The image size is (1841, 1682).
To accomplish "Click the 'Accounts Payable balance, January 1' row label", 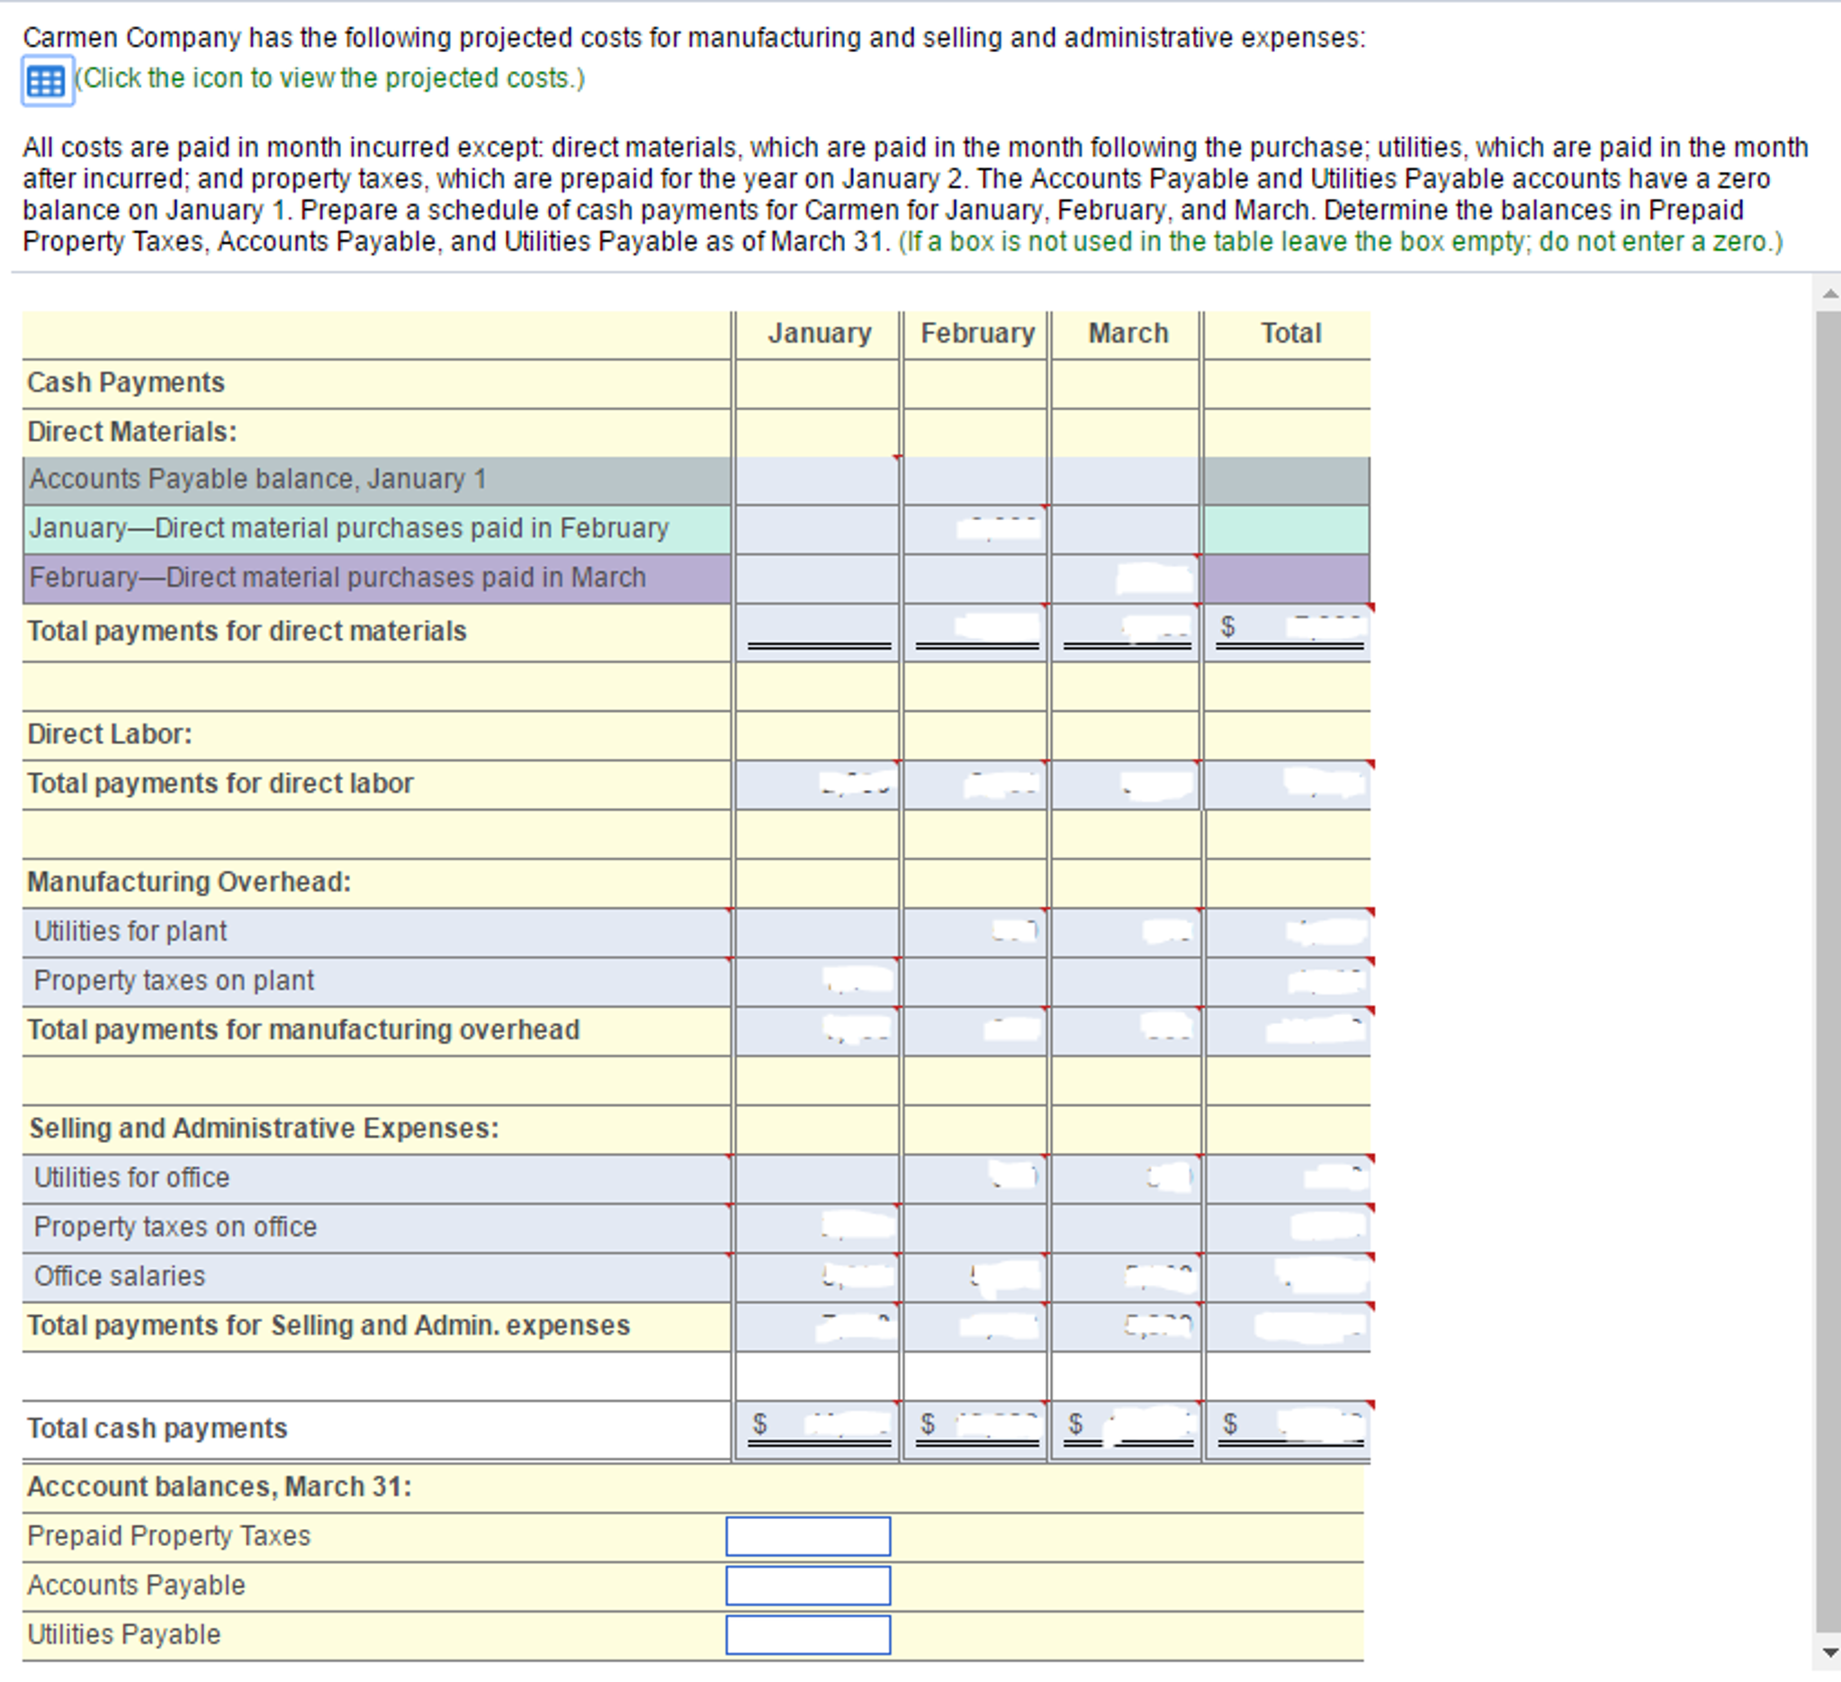I will [257, 480].
